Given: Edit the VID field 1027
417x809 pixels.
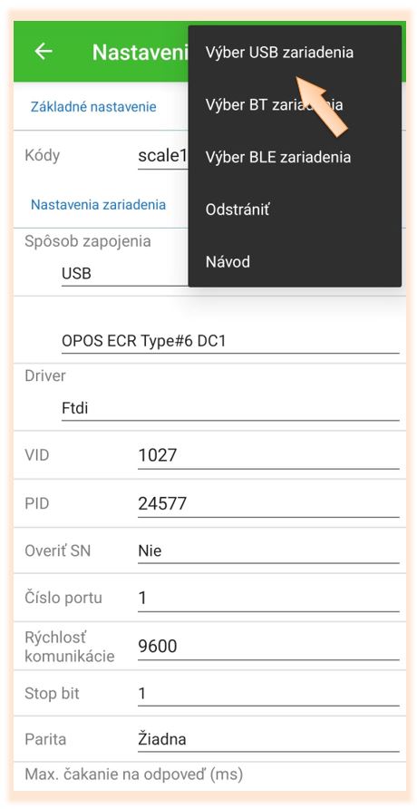Looking at the screenshot, I should pos(268,455).
